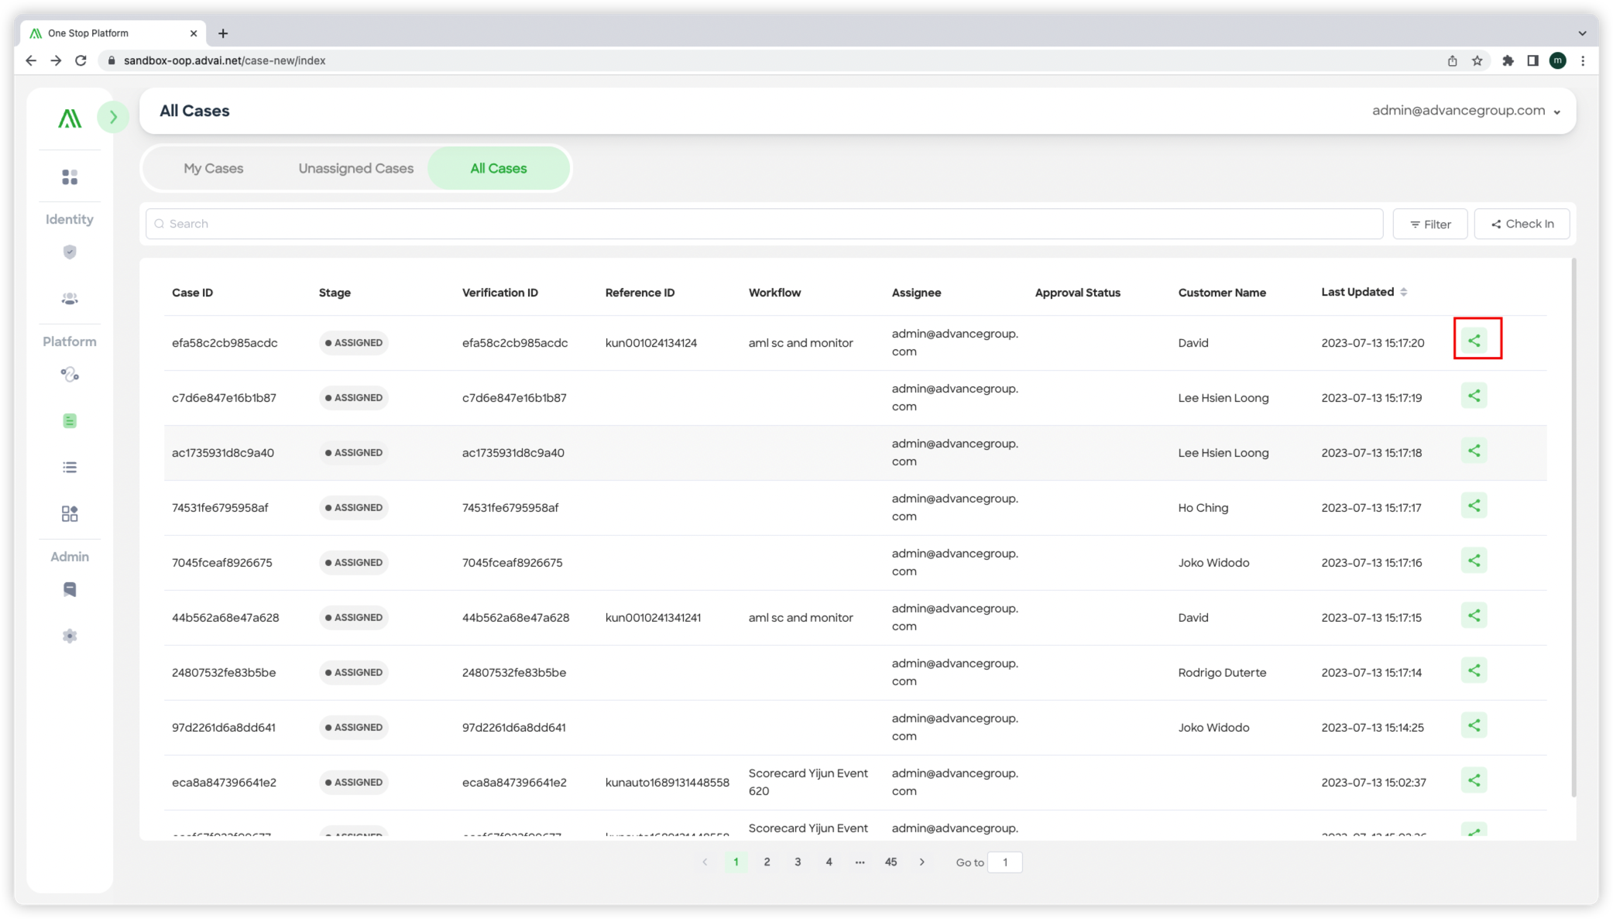Screen dimensions: 1613x919
Task: Click share icon for case ac1735931d8c9a40
Action: tap(1474, 451)
